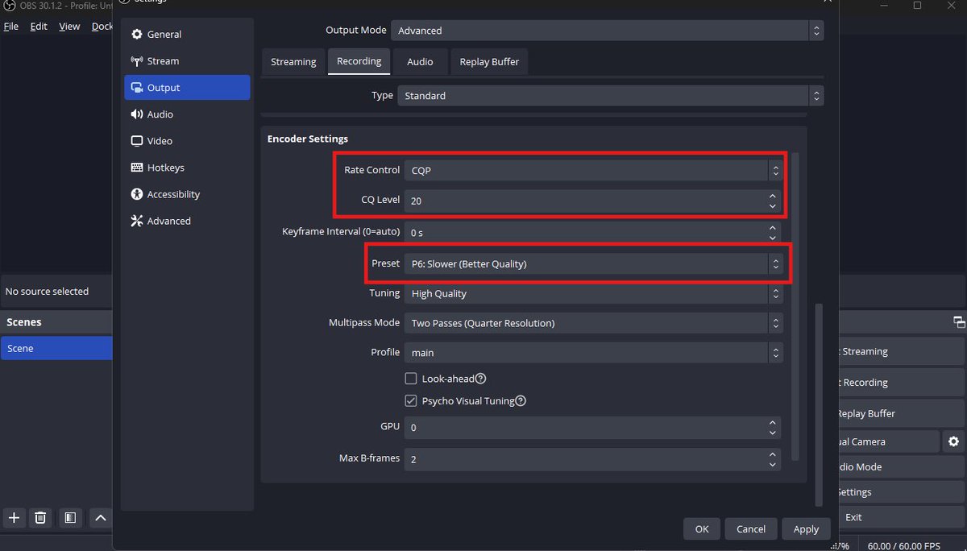Viewport: 967px width, 551px height.
Task: Increase CQ Level with the up arrow
Action: pyautogui.click(x=773, y=194)
